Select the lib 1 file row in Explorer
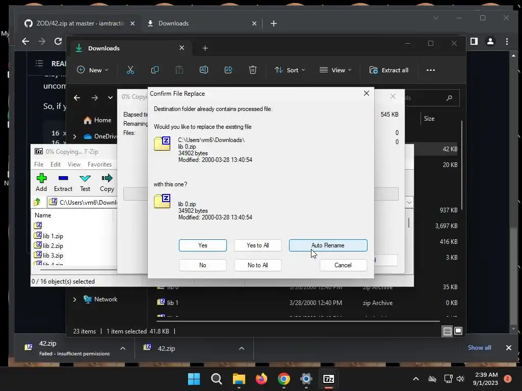This screenshot has height=391, width=522. tap(306, 302)
